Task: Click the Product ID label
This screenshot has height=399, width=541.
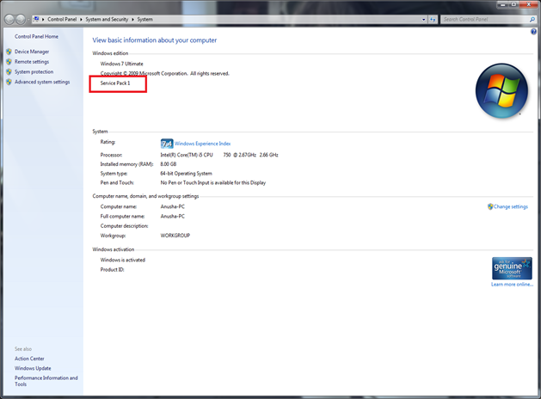Action: [112, 270]
